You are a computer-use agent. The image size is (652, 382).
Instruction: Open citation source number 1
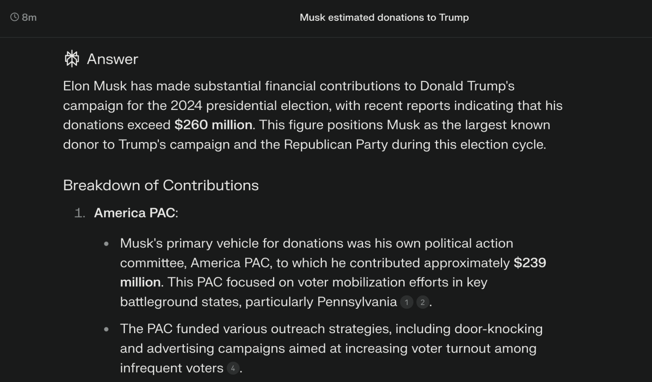(406, 302)
